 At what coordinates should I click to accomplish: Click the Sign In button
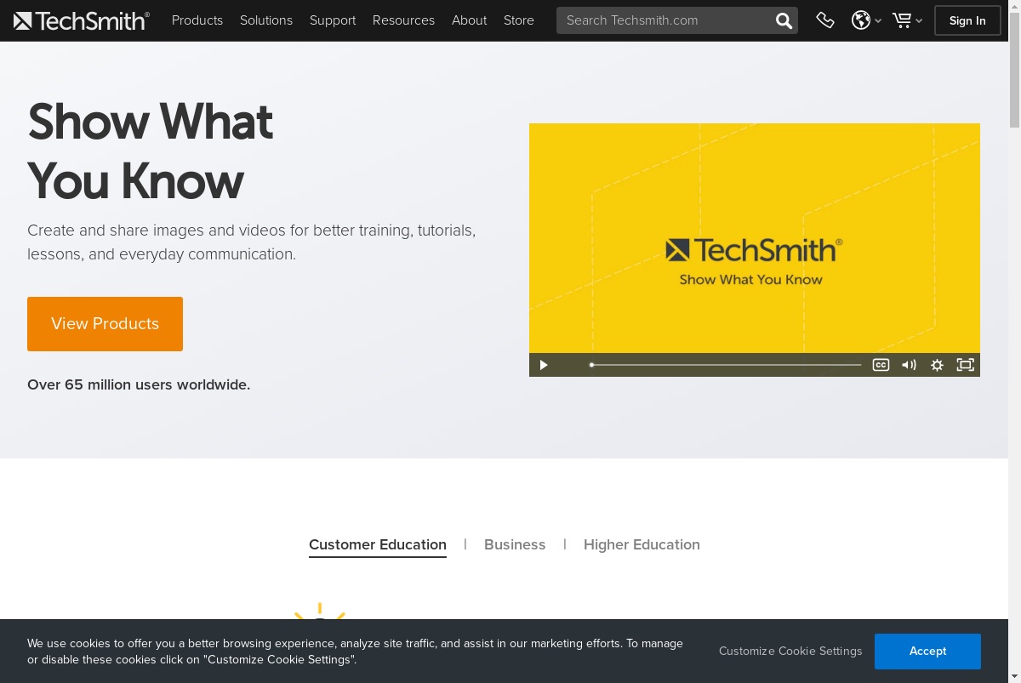point(967,20)
